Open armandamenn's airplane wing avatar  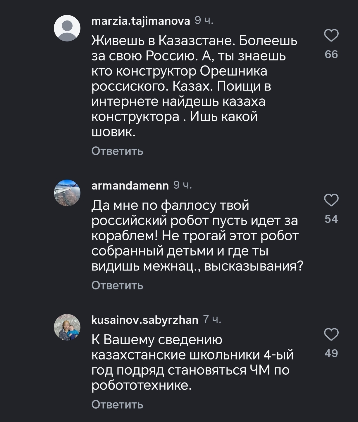[67, 193]
